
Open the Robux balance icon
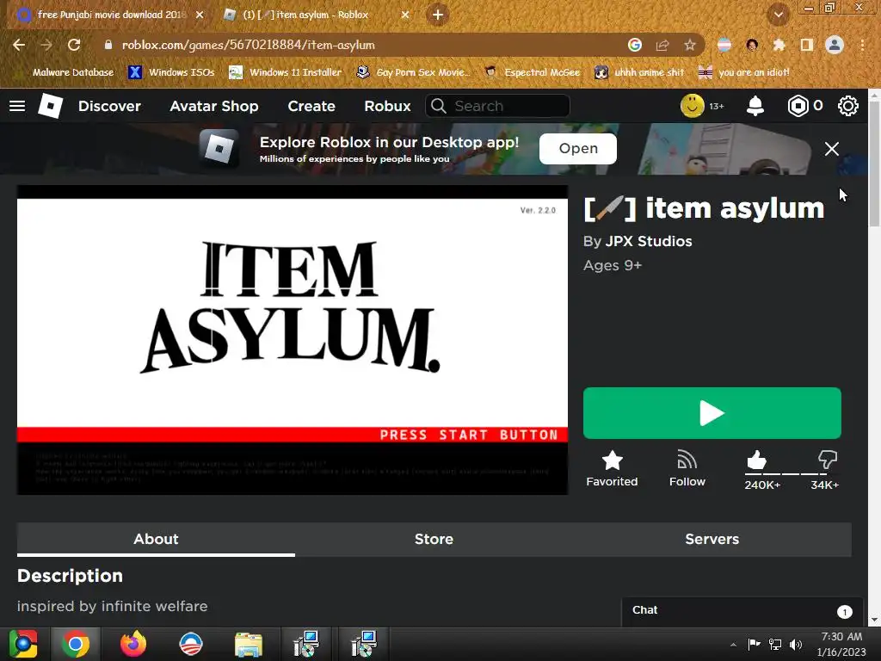[798, 106]
